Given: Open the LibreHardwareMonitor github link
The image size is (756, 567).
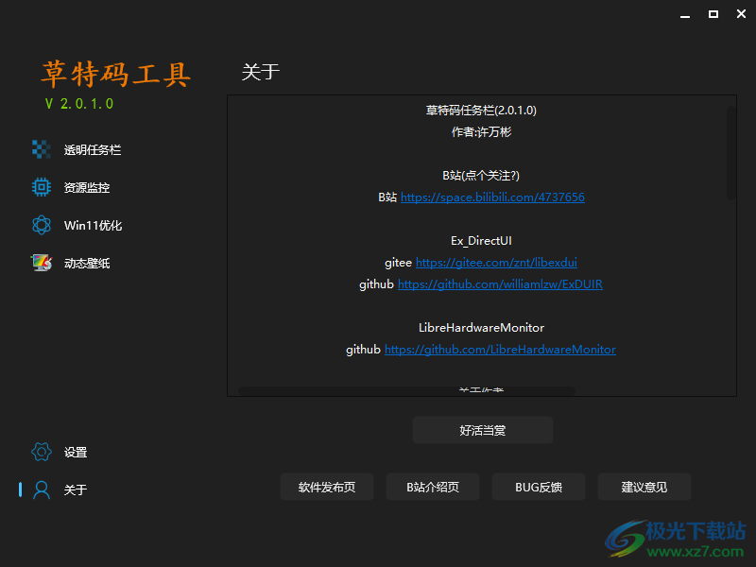Looking at the screenshot, I should (501, 349).
